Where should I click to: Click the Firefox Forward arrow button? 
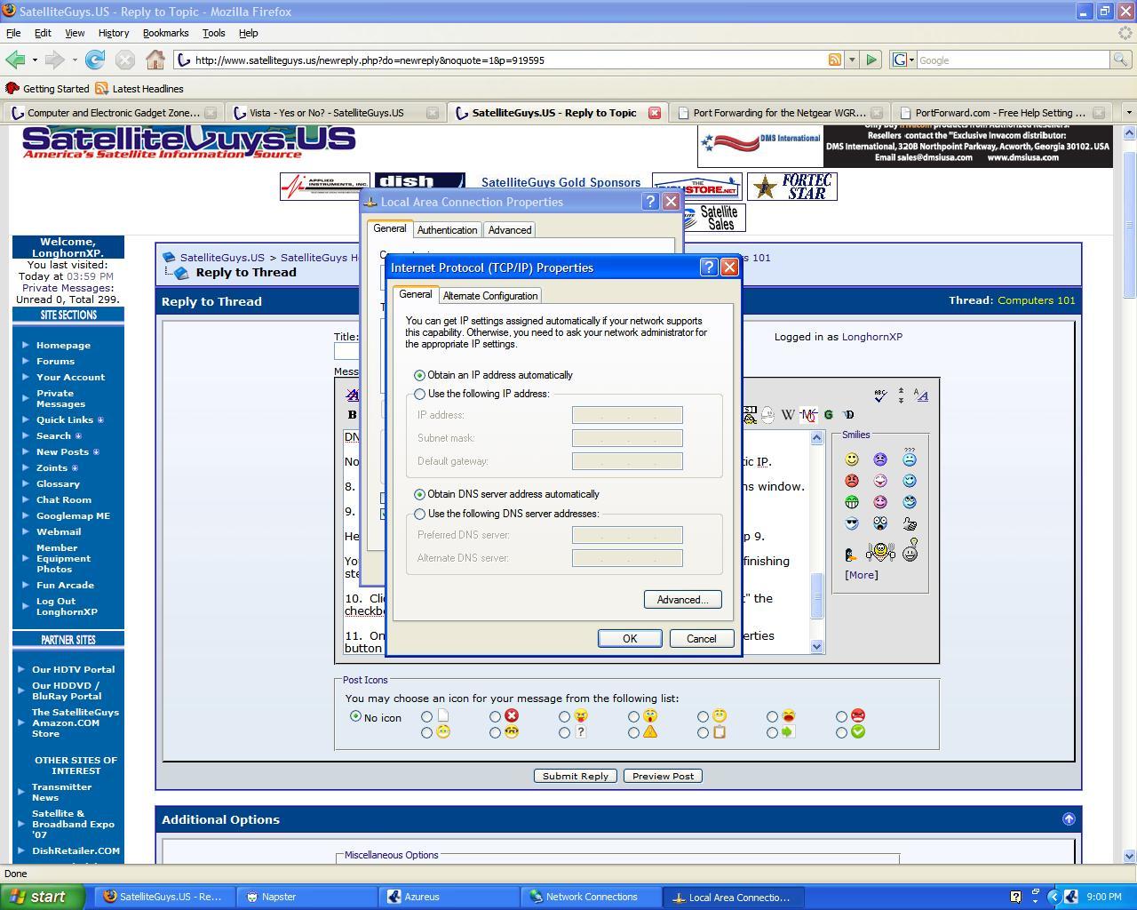click(55, 60)
